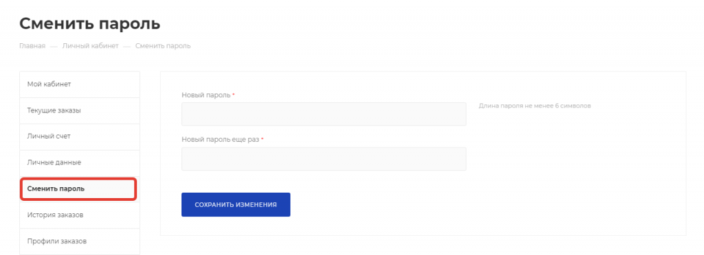704x255 pixels.
Task: Click the Сохранить изменения button
Action: [236, 204]
